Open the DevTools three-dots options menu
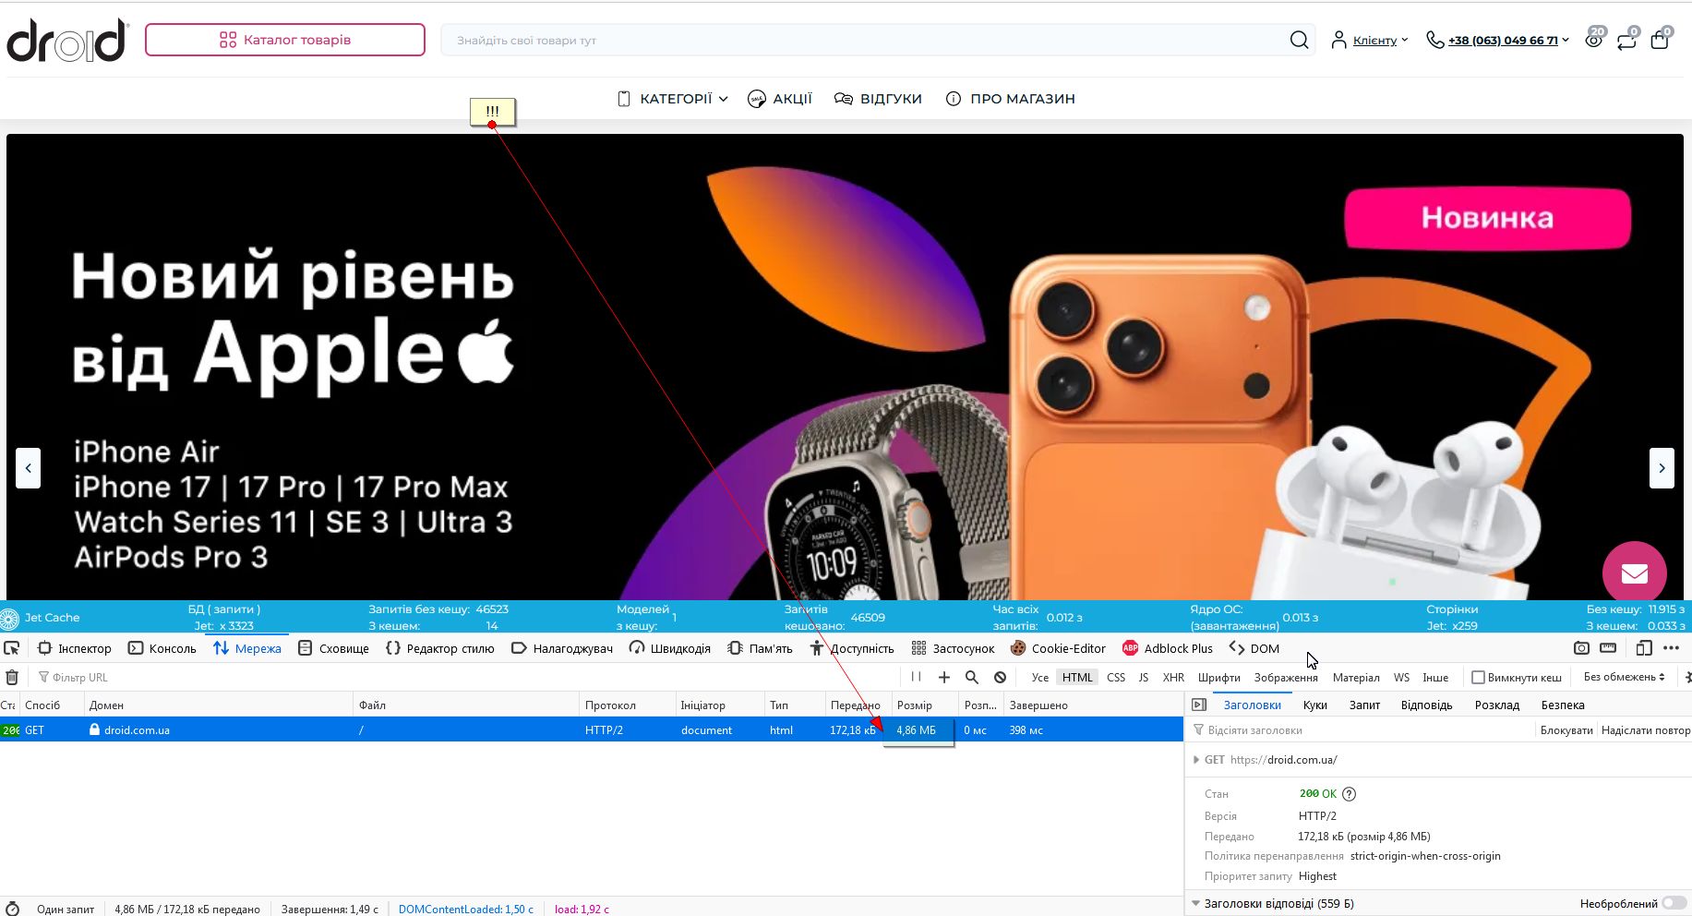The height and width of the screenshot is (916, 1692). [x=1671, y=648]
